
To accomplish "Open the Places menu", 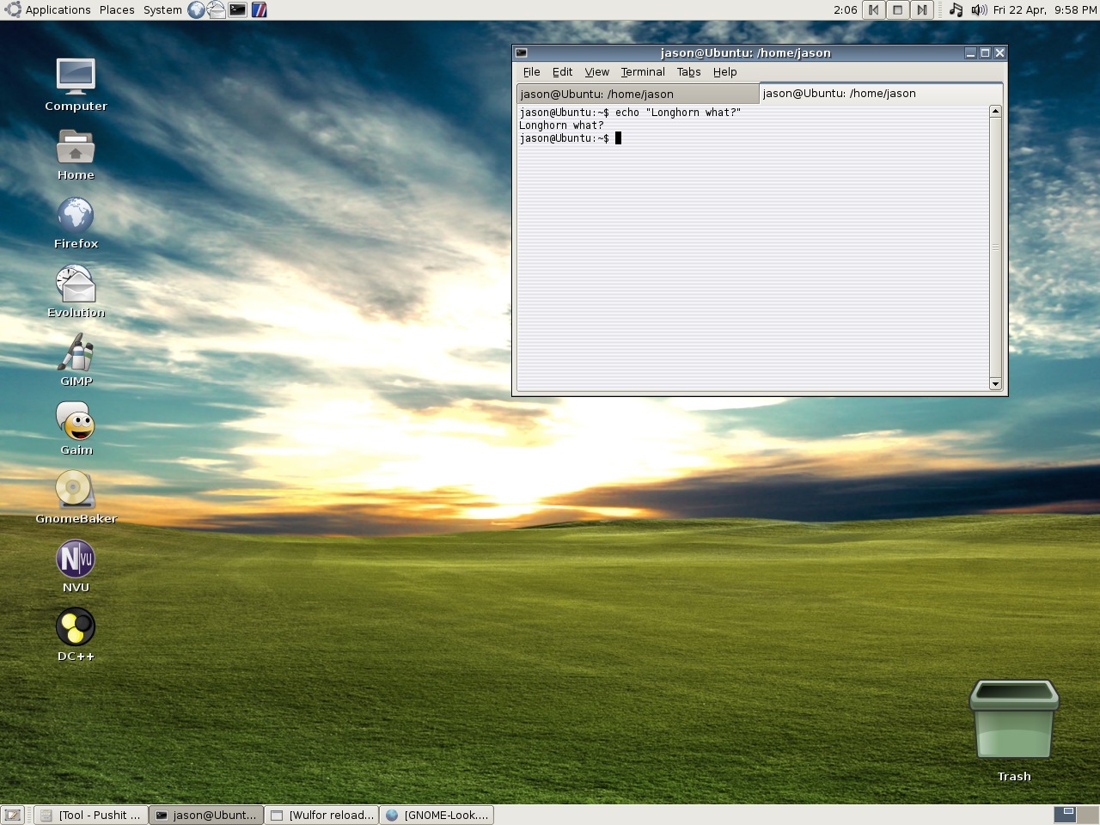I will pos(117,10).
